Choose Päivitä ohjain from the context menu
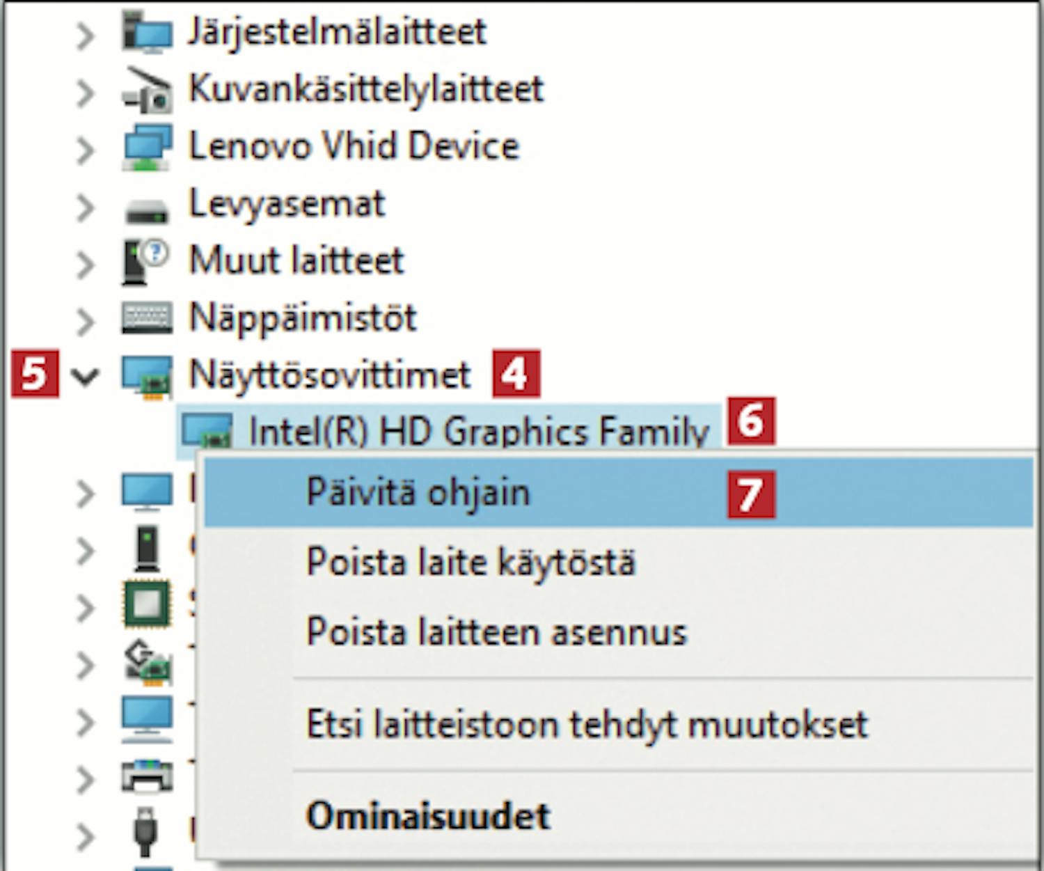The height and width of the screenshot is (871, 1044). [x=418, y=493]
